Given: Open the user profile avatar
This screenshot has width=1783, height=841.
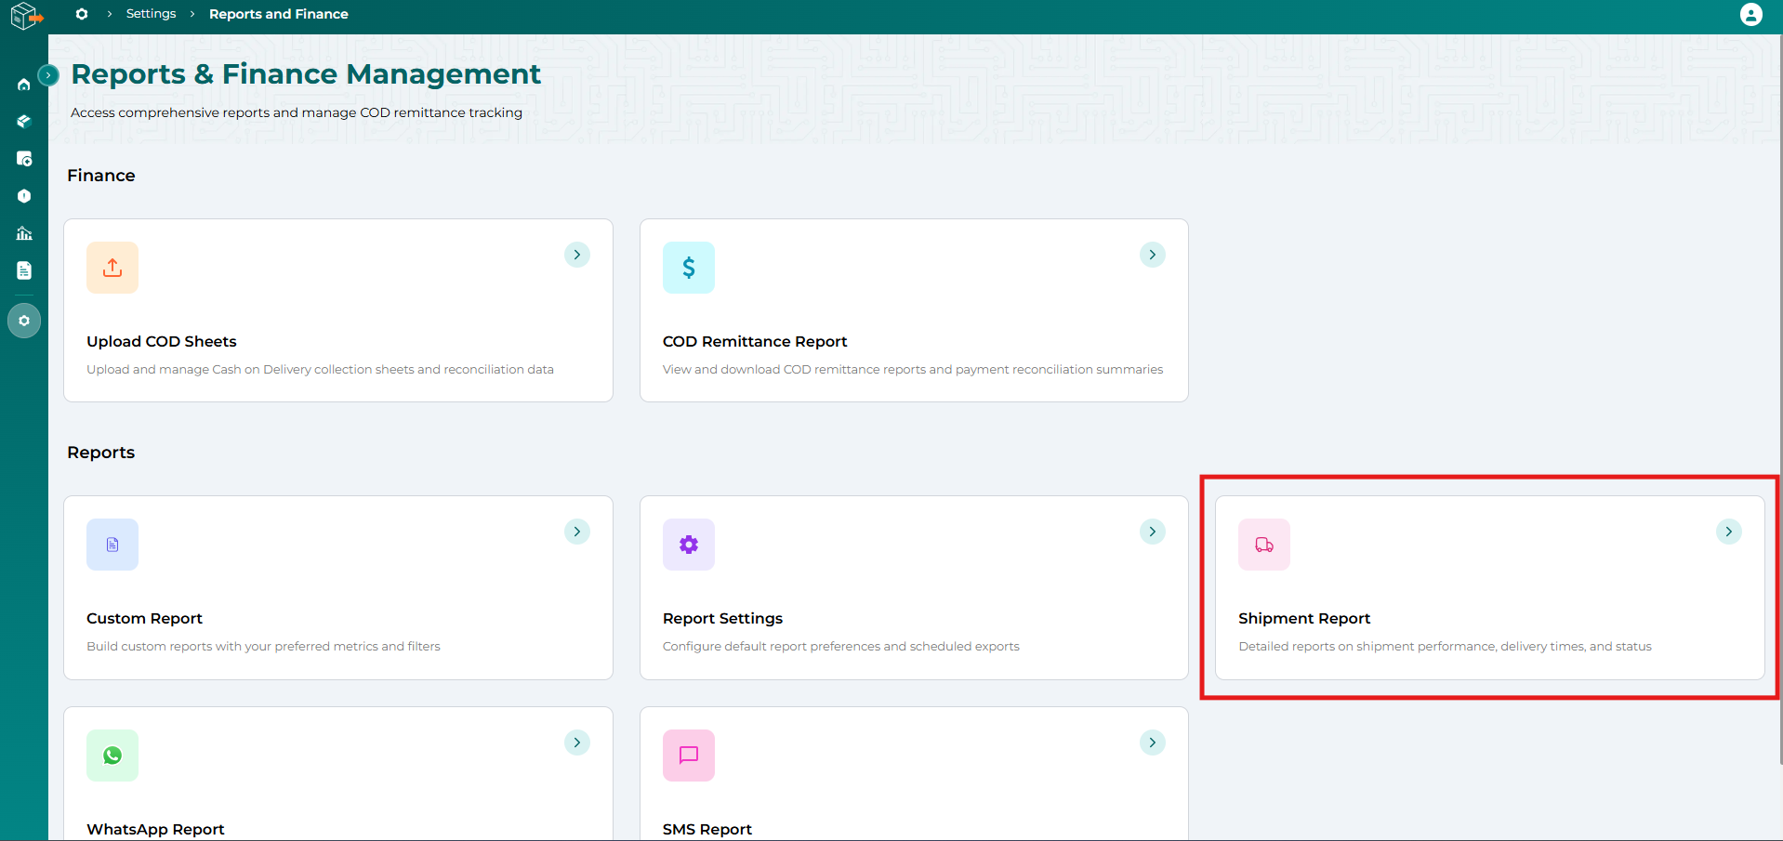Looking at the screenshot, I should 1750,15.
